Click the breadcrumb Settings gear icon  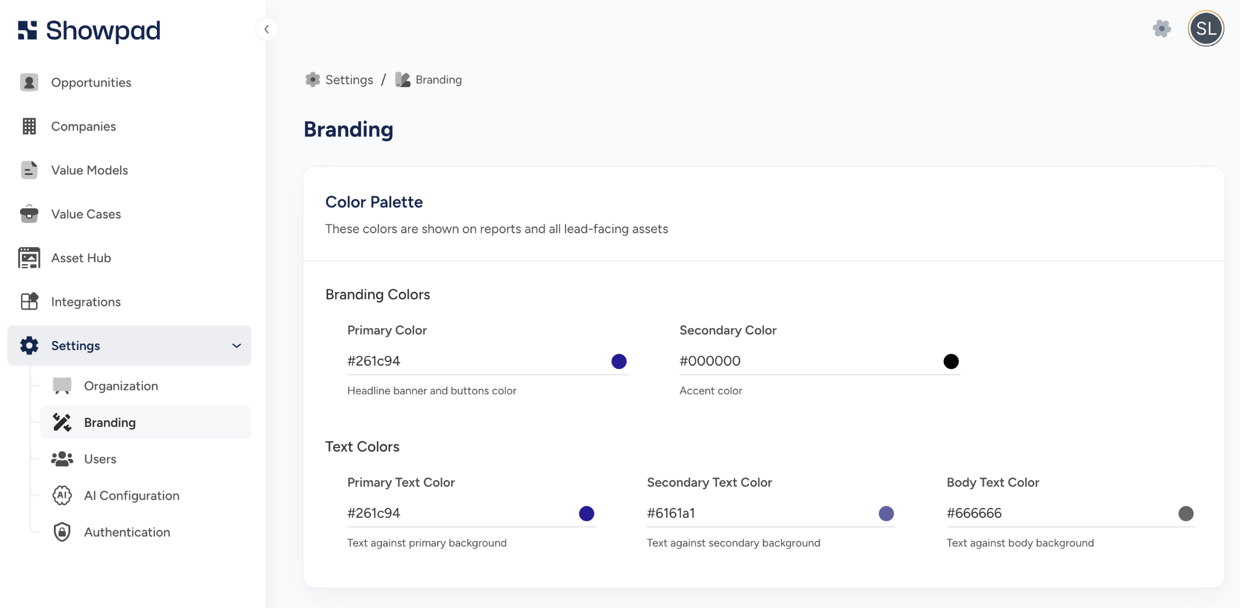312,79
